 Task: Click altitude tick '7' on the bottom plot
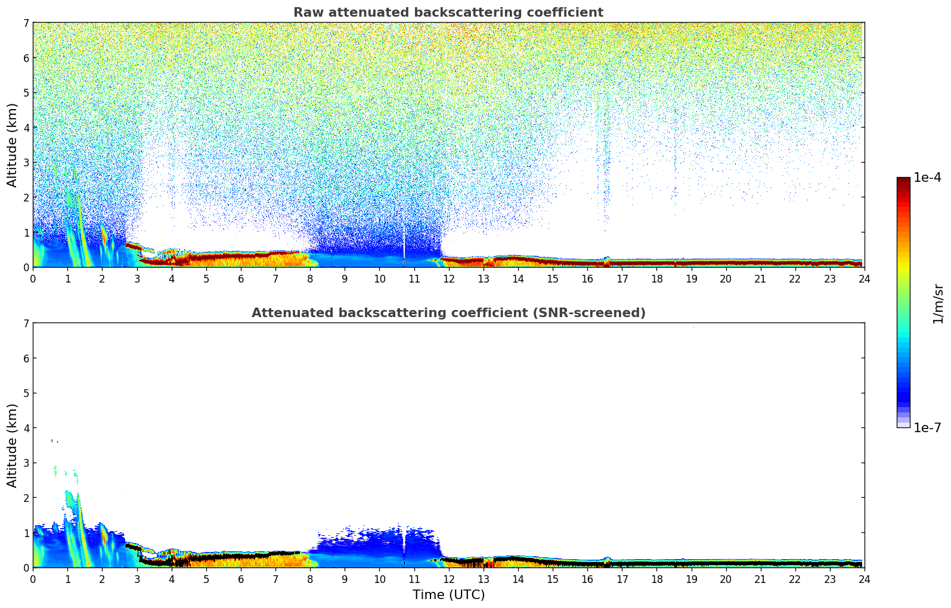tap(26, 323)
